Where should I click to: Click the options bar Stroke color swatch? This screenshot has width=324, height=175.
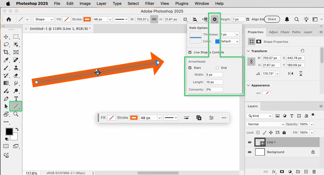(x=87, y=19)
